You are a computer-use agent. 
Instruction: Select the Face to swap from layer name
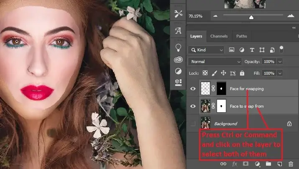tap(247, 106)
